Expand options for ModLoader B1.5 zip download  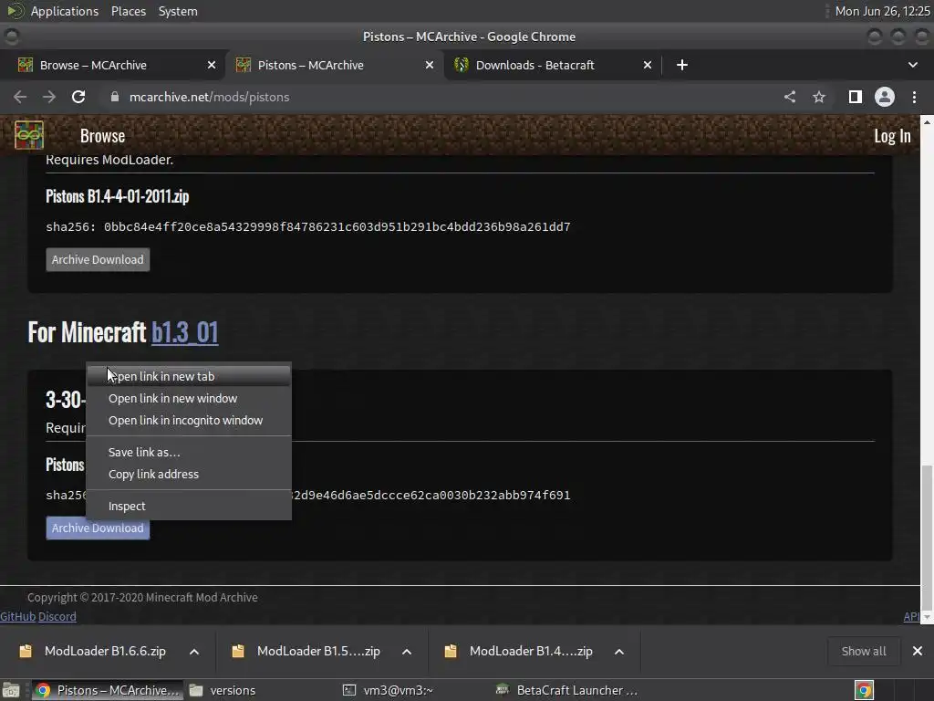pyautogui.click(x=407, y=652)
